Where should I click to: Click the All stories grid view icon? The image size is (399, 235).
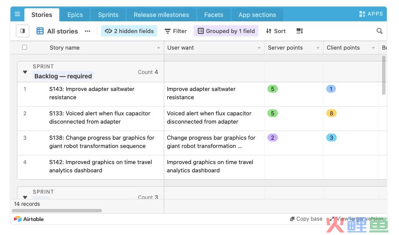(x=40, y=31)
